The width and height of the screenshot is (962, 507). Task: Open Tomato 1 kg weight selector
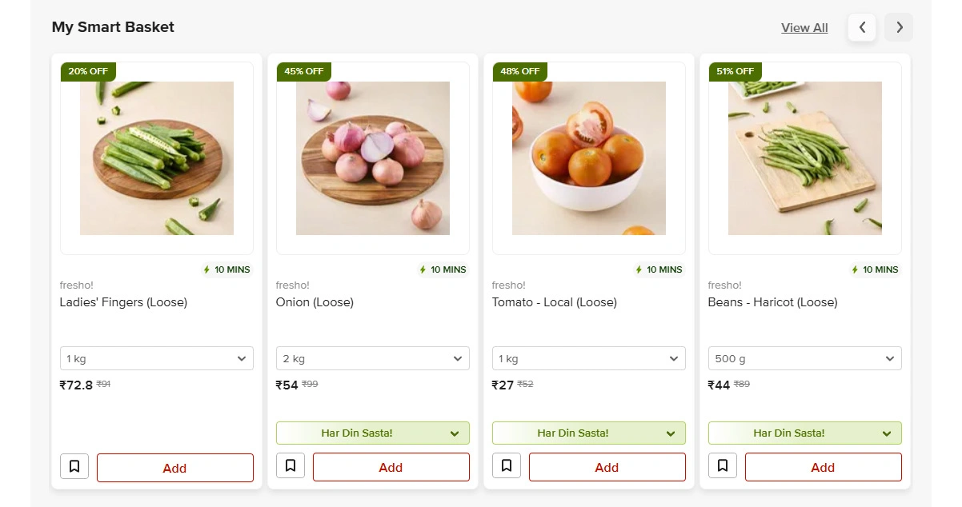[x=589, y=358]
